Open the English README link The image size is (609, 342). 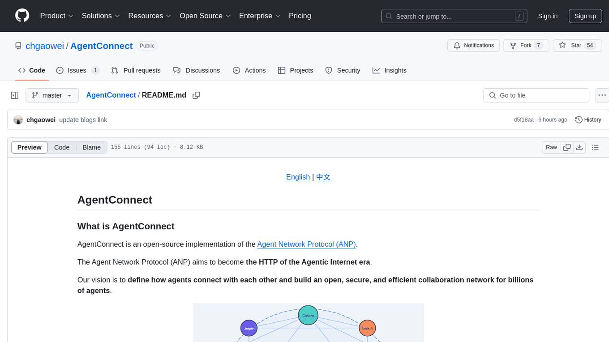pyautogui.click(x=298, y=177)
